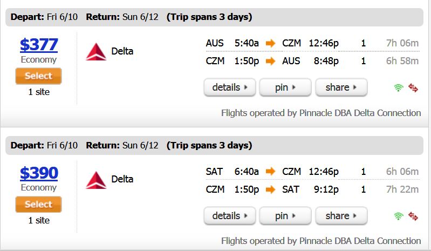Expand details for the $377 Delta flight

point(230,87)
